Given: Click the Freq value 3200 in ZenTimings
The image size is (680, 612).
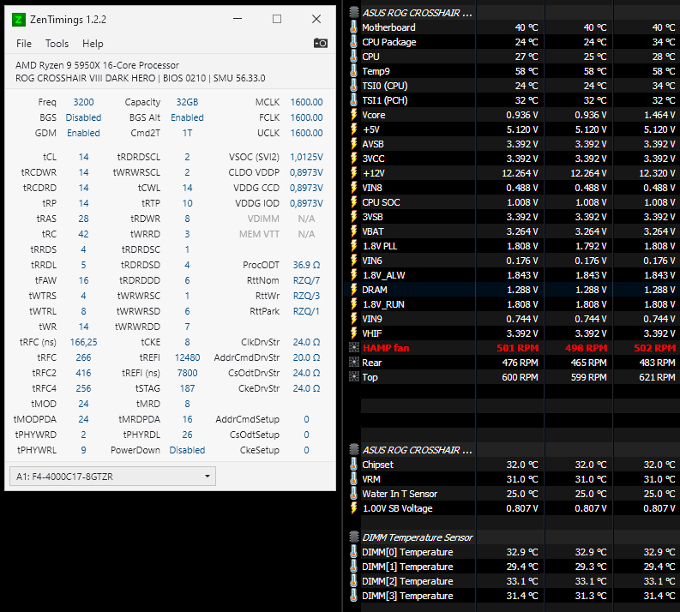Looking at the screenshot, I should (83, 102).
